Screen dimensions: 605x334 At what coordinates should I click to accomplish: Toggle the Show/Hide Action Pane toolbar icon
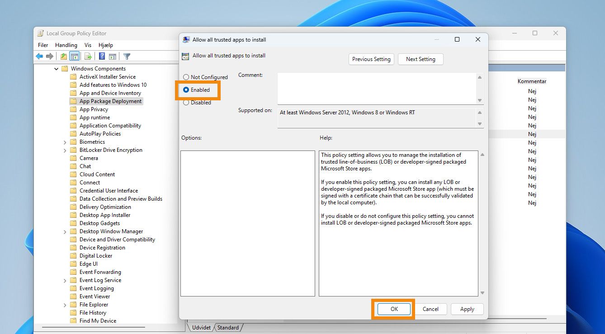113,56
